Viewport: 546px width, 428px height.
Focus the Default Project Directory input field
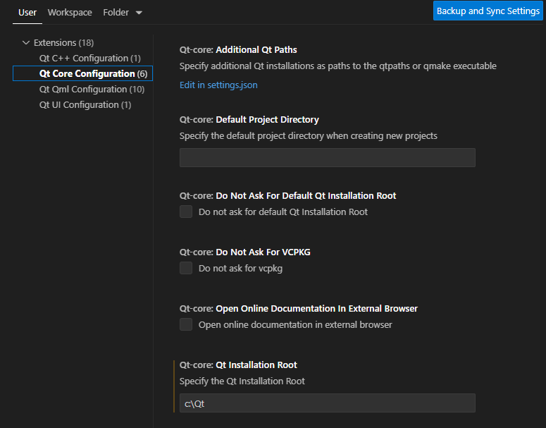pyautogui.click(x=328, y=157)
